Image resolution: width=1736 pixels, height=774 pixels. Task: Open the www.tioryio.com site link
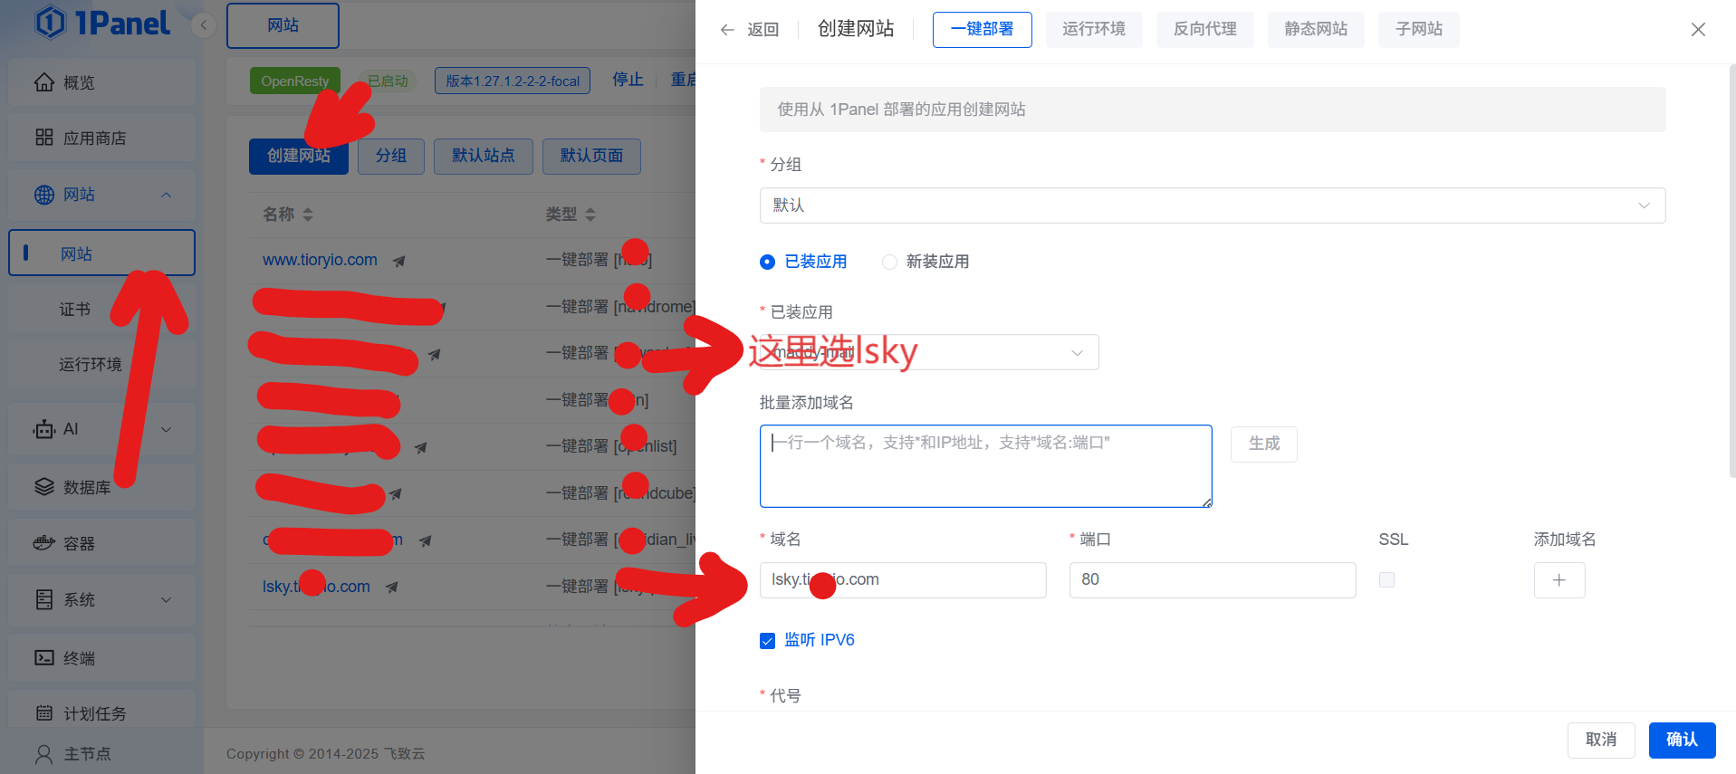[320, 261]
